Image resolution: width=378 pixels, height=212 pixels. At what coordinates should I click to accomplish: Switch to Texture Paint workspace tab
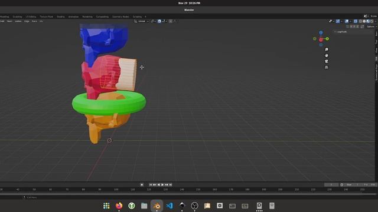pos(46,16)
